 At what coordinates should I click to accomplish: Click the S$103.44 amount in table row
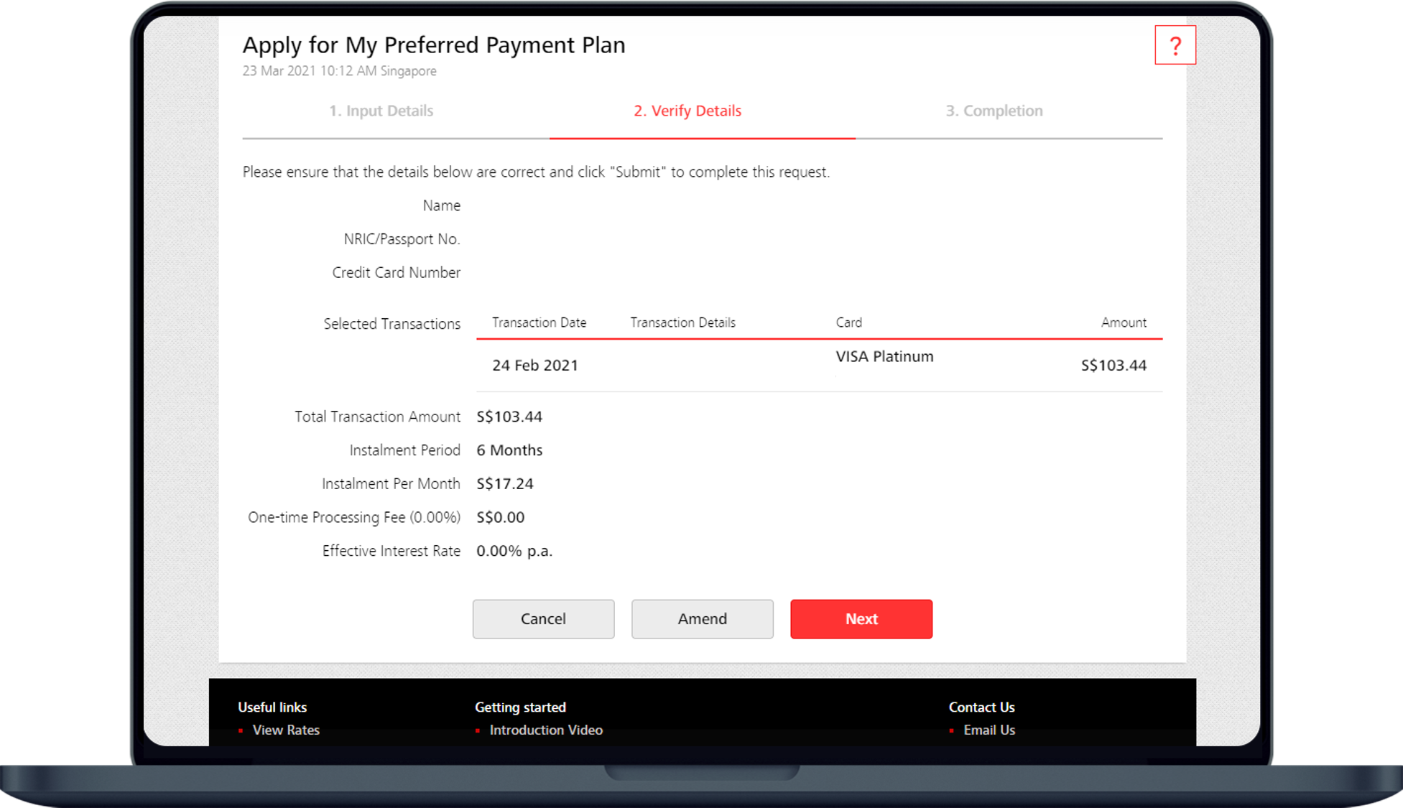1113,365
